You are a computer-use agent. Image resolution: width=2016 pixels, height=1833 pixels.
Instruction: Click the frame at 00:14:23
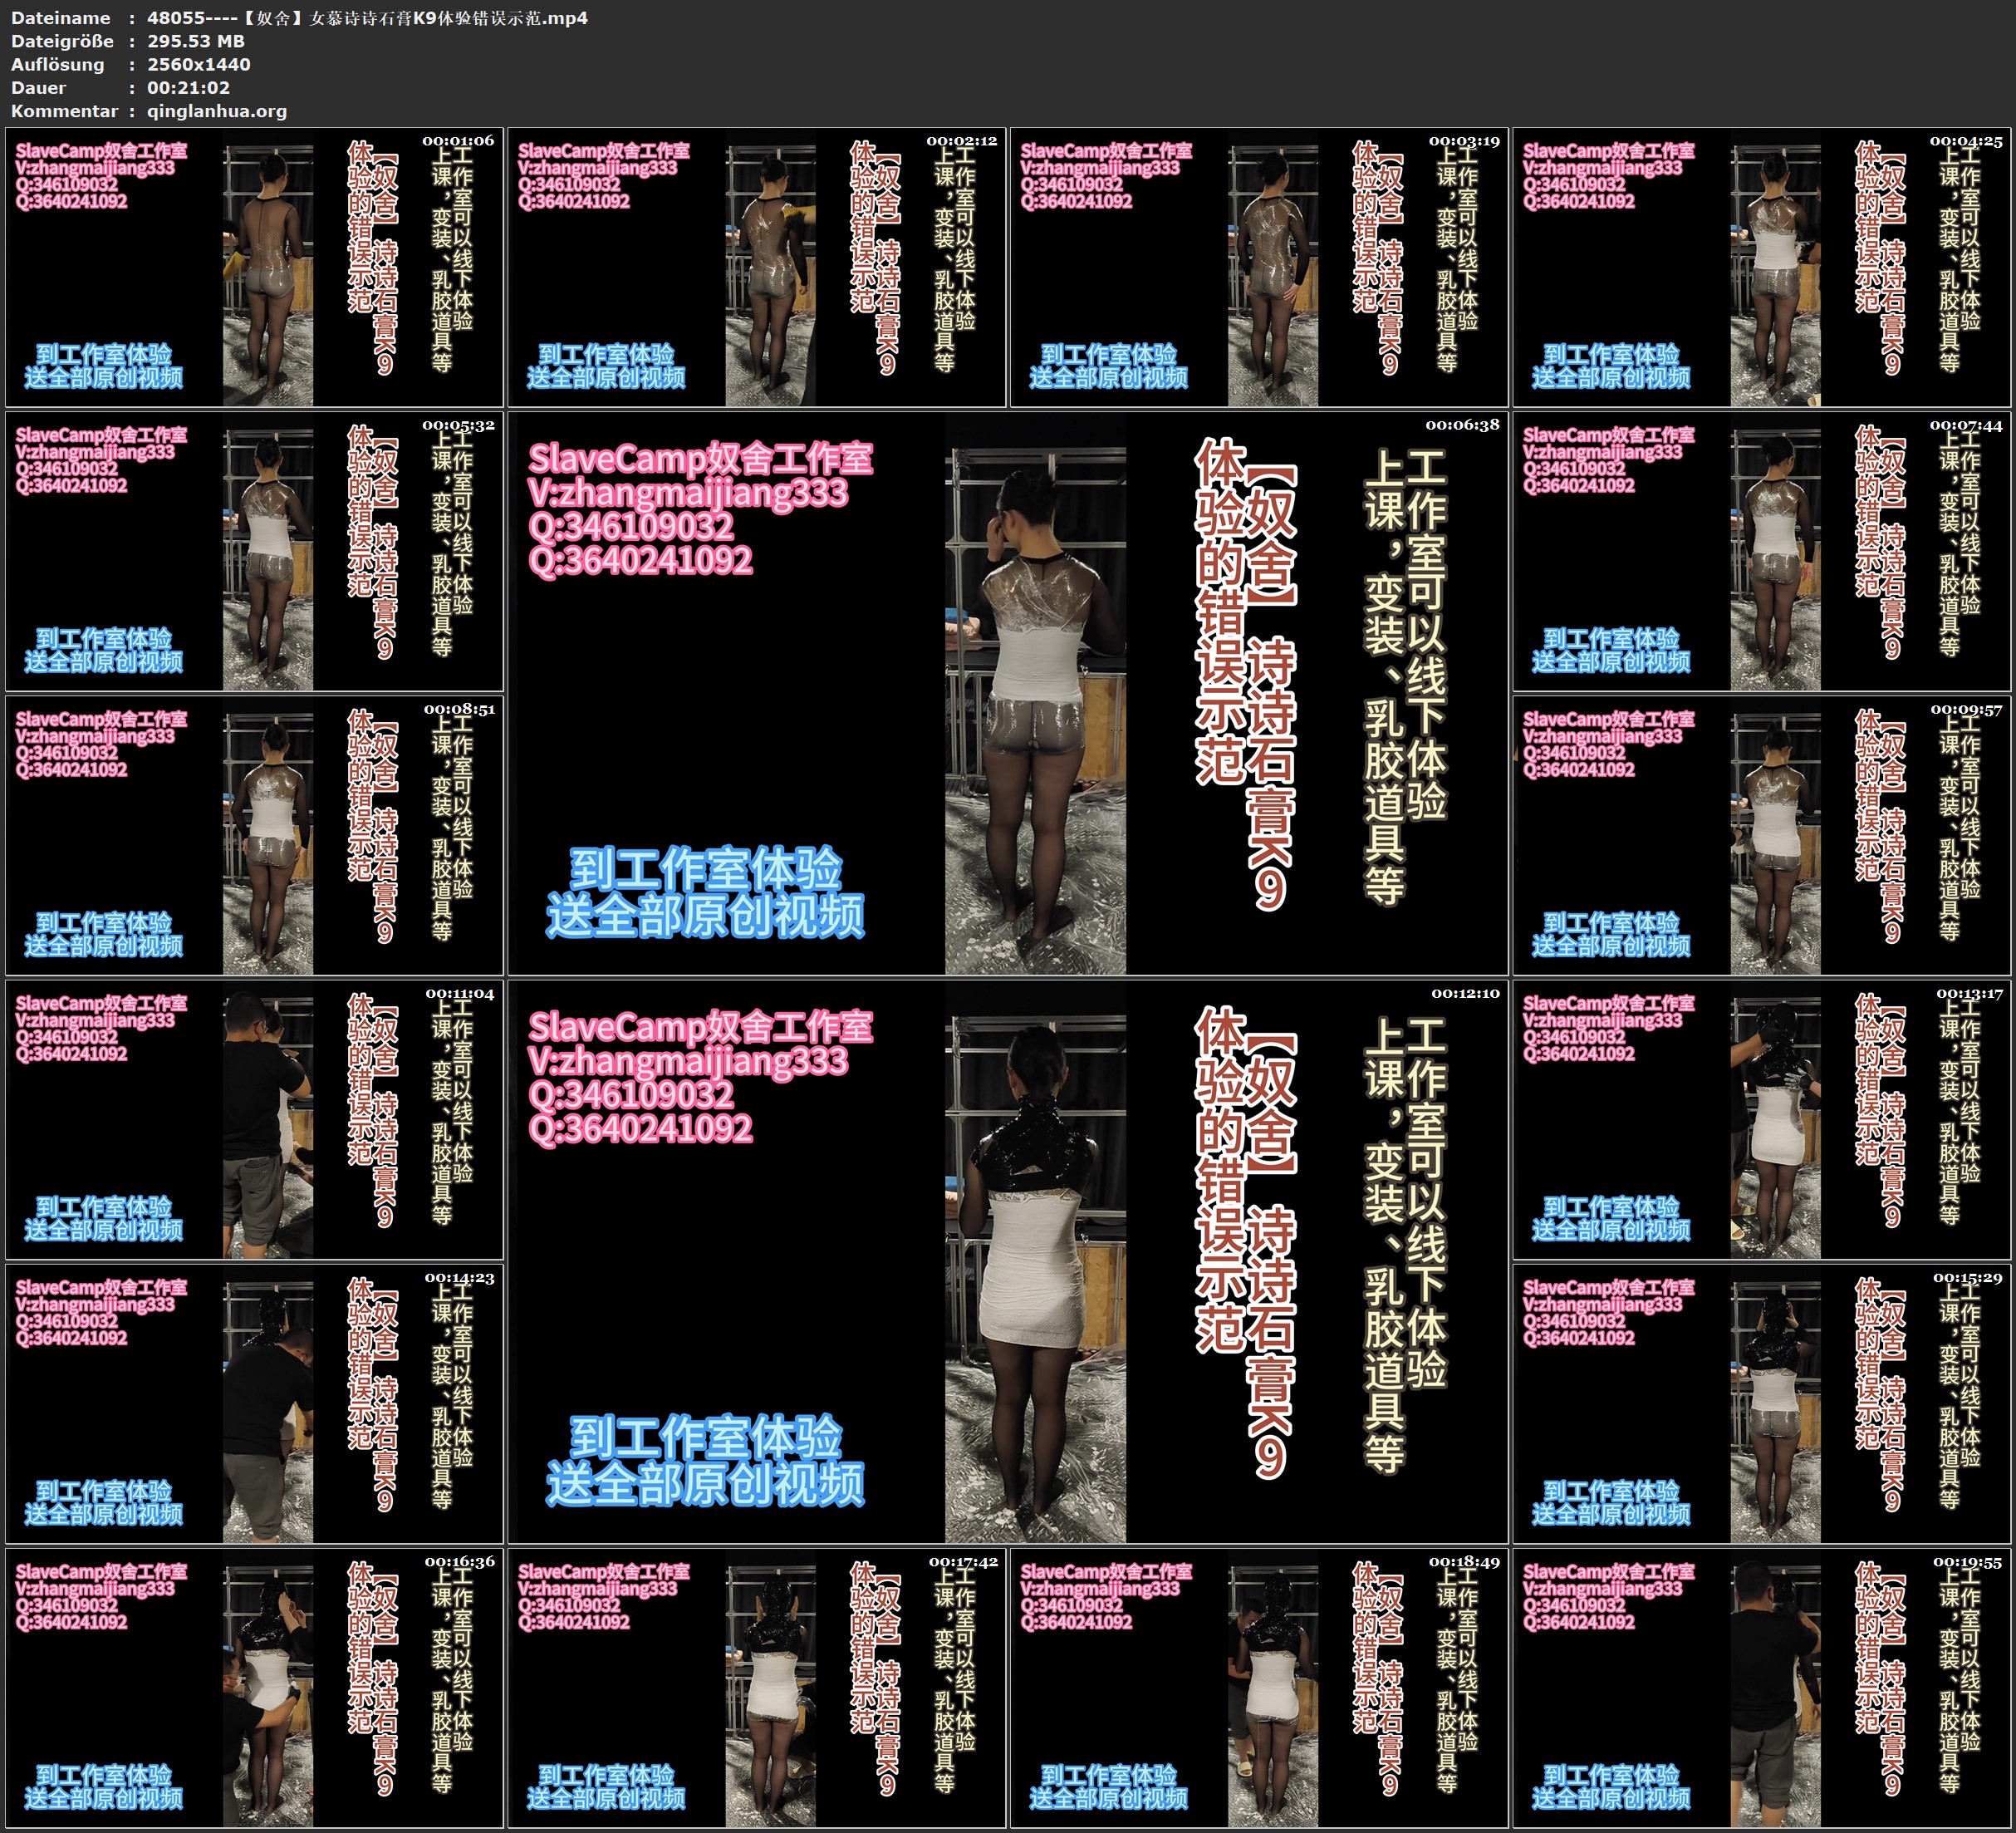click(254, 1403)
